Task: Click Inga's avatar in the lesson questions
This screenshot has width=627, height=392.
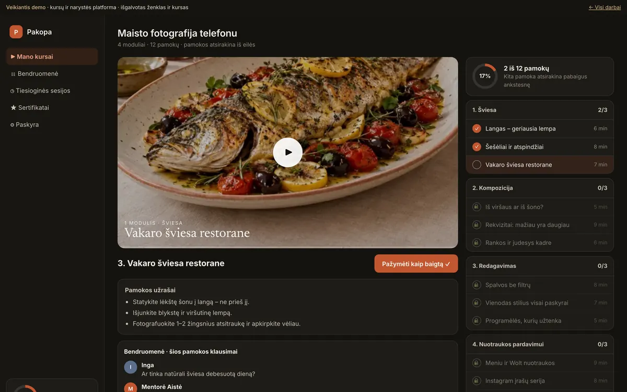Action: [x=131, y=367]
